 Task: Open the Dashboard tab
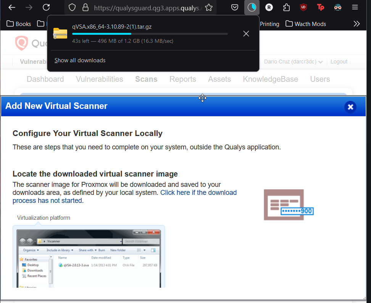[x=45, y=79]
